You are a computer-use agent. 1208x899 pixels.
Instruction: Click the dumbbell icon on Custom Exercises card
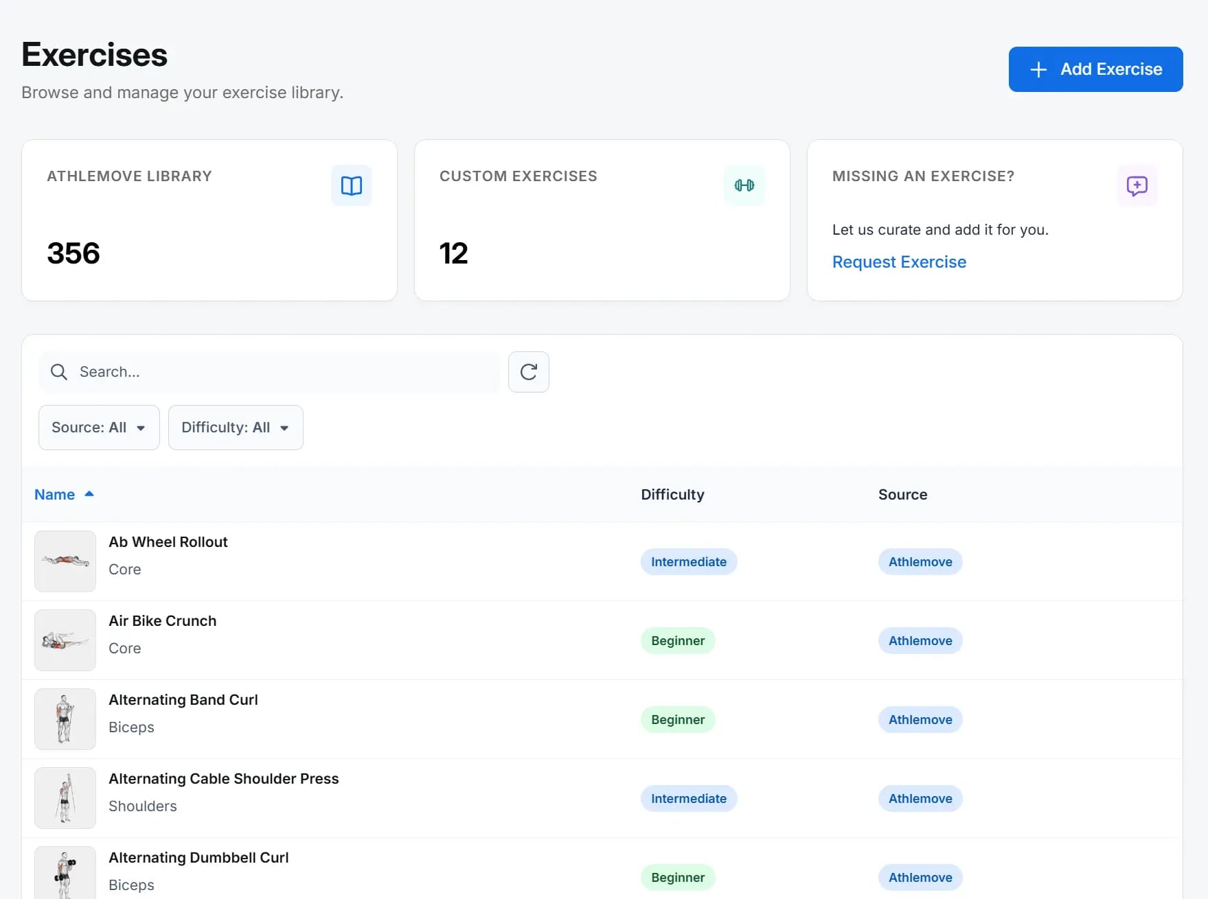744,185
